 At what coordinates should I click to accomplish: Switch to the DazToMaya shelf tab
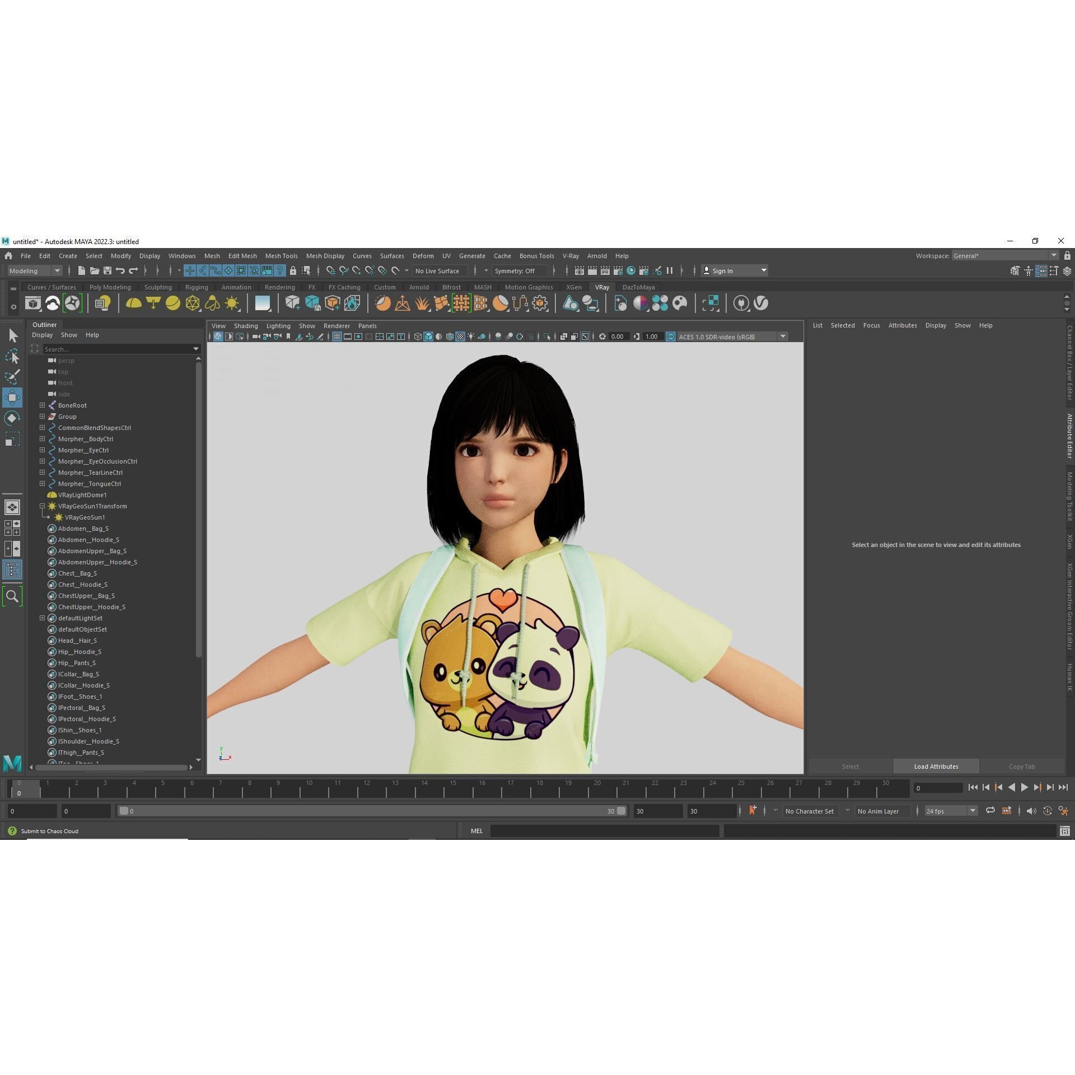(x=638, y=287)
